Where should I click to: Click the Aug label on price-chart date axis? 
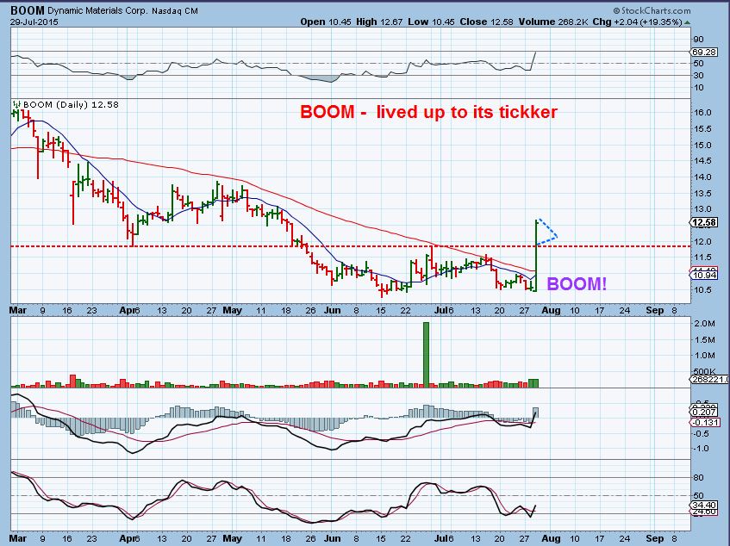[x=551, y=310]
